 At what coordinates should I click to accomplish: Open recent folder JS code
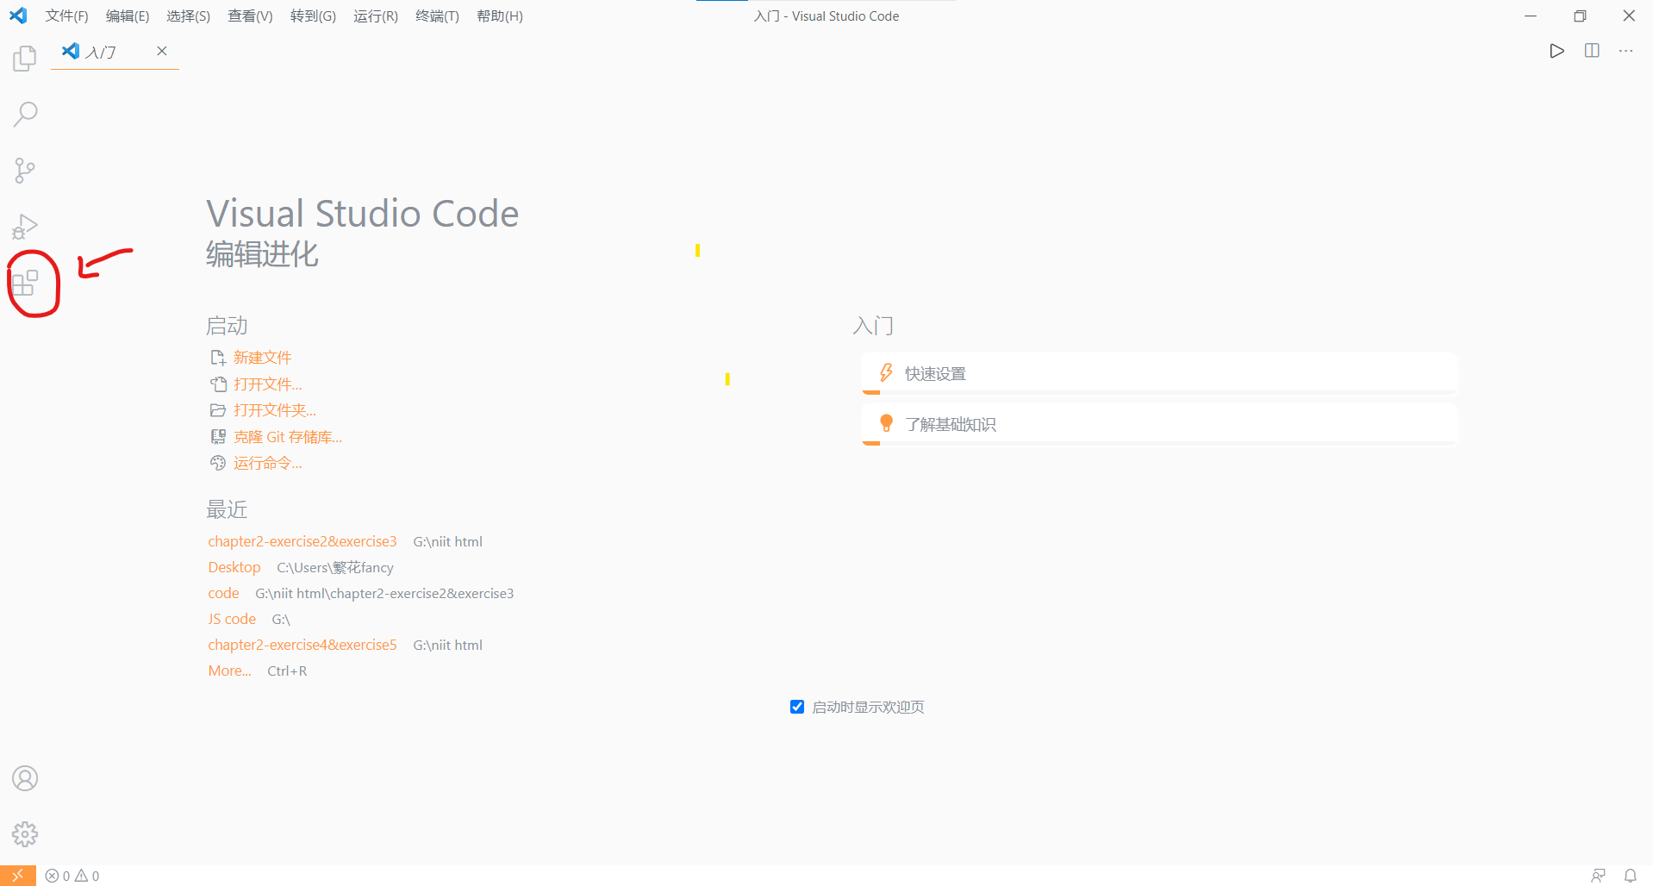232,619
